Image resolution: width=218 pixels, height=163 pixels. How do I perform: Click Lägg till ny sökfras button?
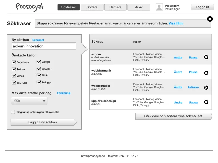click(43, 122)
